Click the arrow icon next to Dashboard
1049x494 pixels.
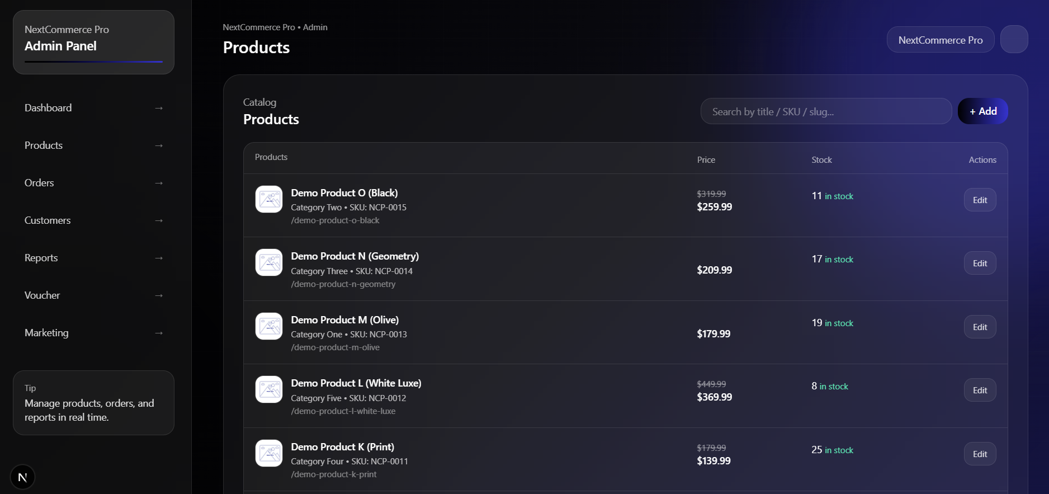[159, 108]
